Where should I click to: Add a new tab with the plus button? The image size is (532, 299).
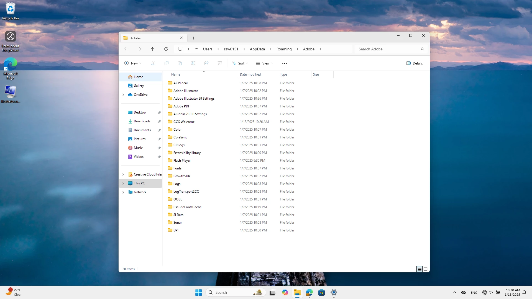click(193, 38)
